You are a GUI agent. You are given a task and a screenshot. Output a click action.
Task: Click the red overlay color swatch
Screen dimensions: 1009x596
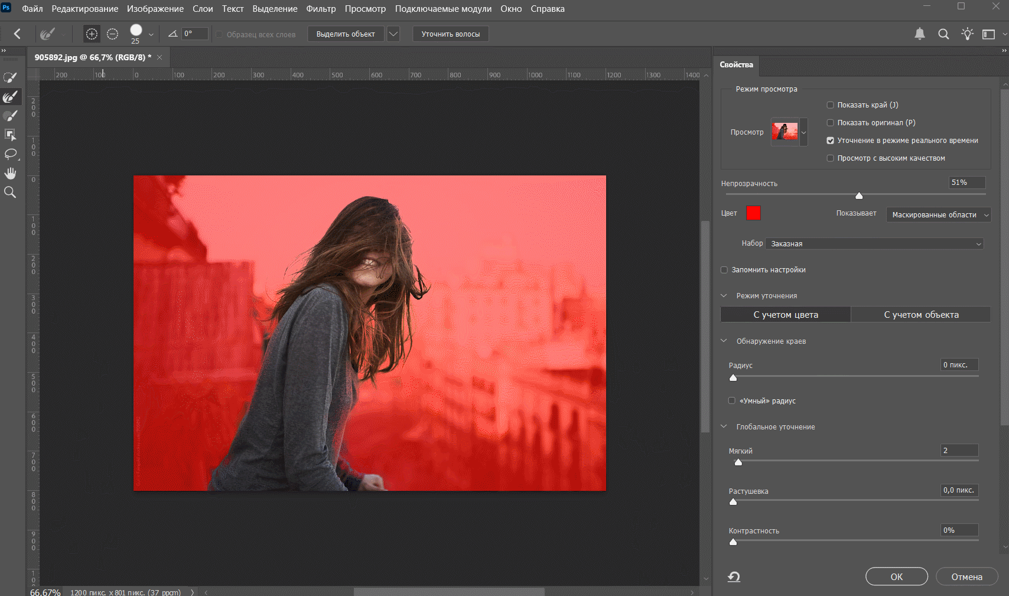click(x=753, y=213)
